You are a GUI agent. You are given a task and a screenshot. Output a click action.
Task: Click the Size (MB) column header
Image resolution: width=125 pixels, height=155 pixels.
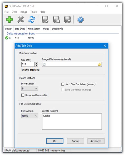pyautogui.click(x=20, y=29)
